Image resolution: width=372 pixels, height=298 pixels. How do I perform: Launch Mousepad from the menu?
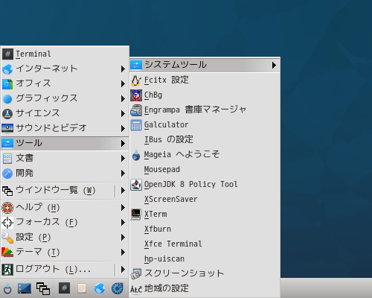click(x=205, y=169)
